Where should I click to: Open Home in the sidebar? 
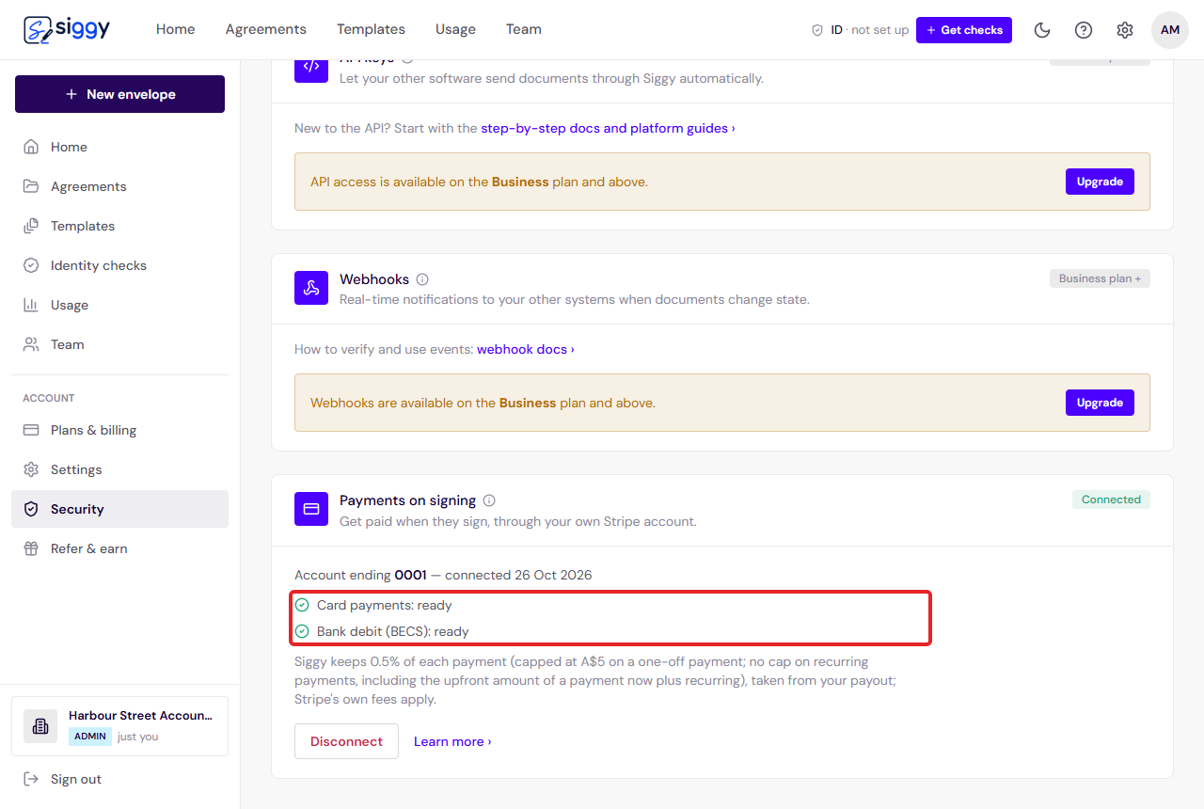coord(119,147)
